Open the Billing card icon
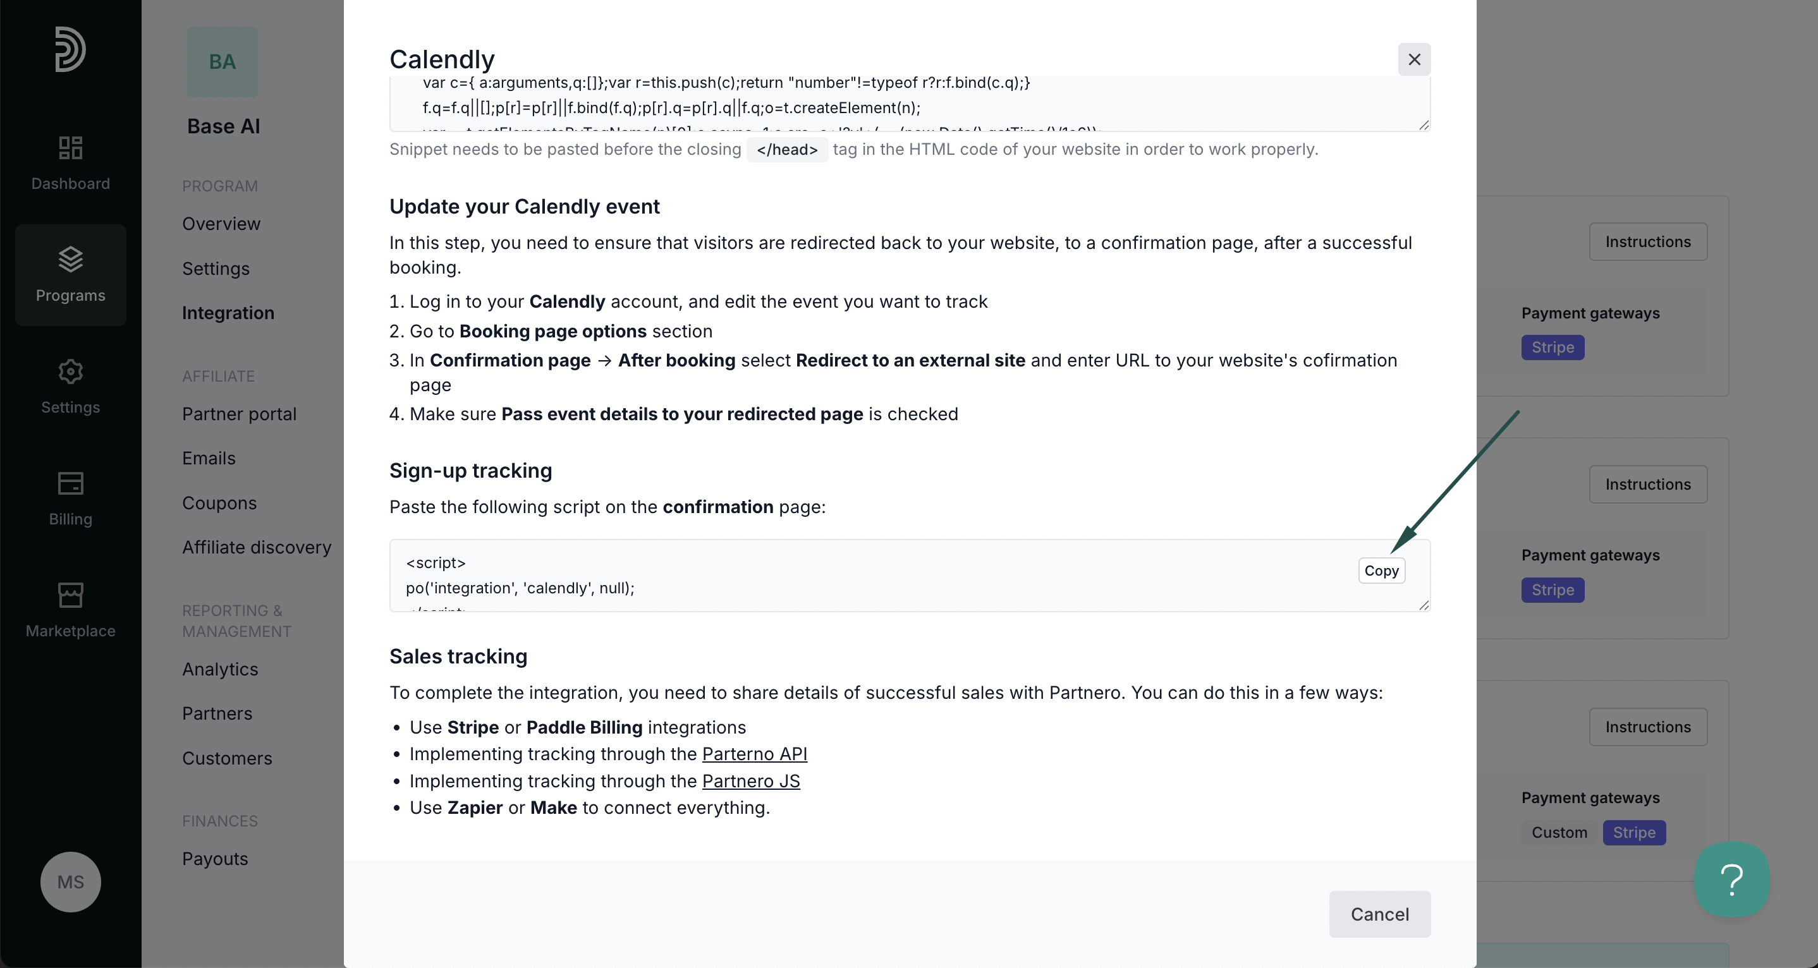 click(x=70, y=483)
